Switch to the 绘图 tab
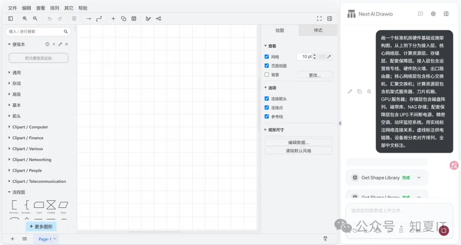Screen dimensions: 461x245 (x=280, y=30)
